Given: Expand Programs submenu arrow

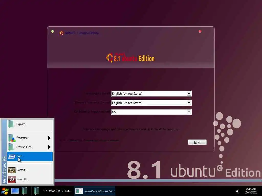Looking at the screenshot, I should point(49,138).
